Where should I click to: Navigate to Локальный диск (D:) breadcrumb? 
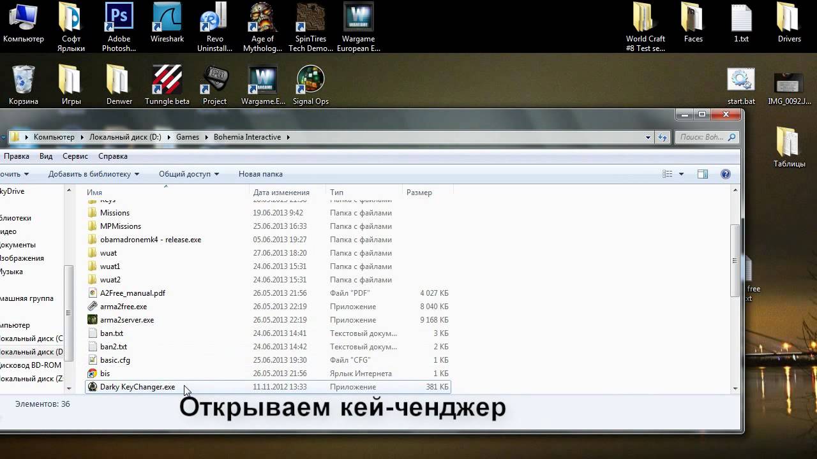tap(126, 137)
